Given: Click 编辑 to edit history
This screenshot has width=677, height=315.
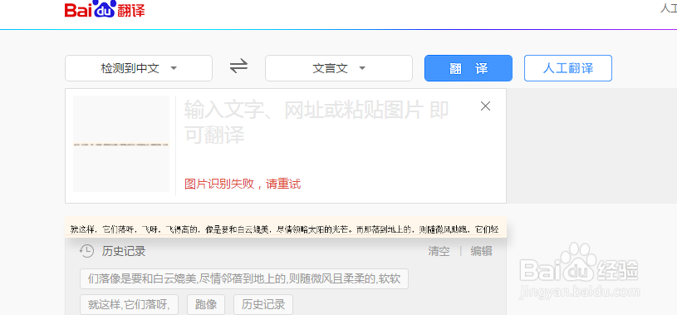Looking at the screenshot, I should pos(482,252).
